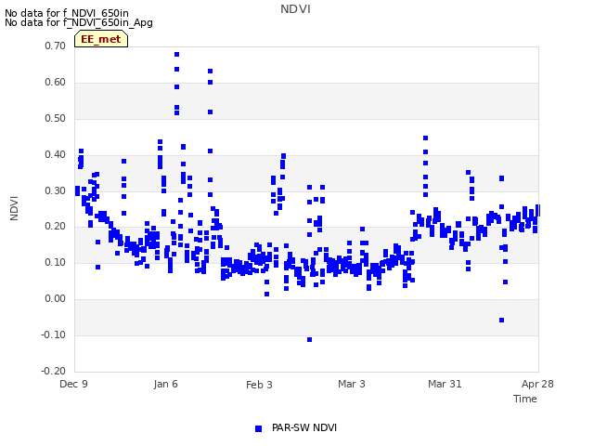This screenshot has height=446, width=594.
Task: Click the 0.20 y-axis value
Action: point(56,227)
